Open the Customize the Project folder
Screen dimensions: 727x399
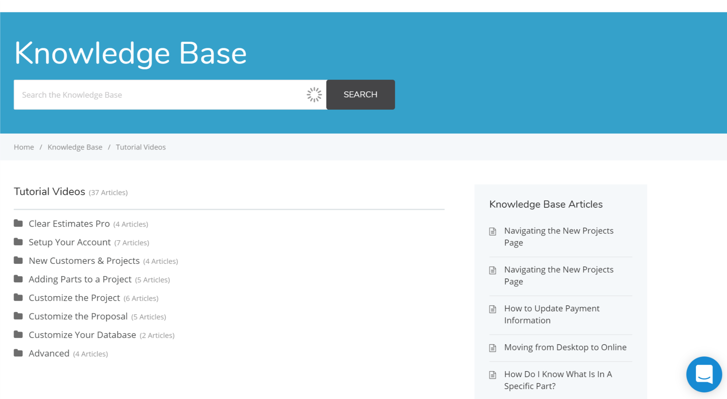pyautogui.click(x=74, y=297)
